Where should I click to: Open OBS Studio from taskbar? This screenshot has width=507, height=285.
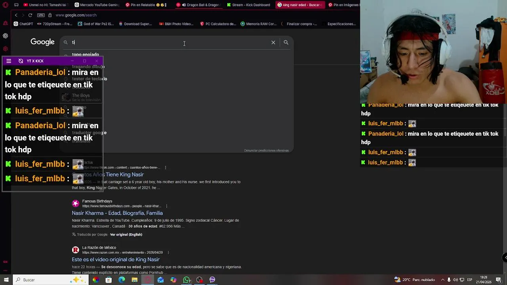coord(199,280)
